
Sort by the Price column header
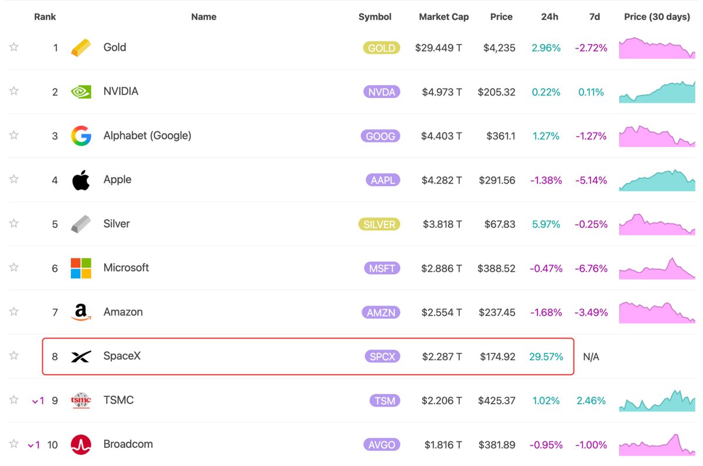point(501,17)
